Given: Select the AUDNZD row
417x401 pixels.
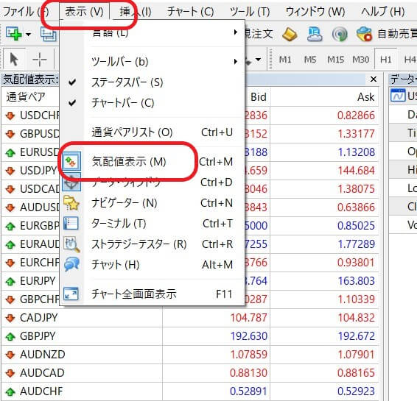Looking at the screenshot, I should click(x=190, y=355).
